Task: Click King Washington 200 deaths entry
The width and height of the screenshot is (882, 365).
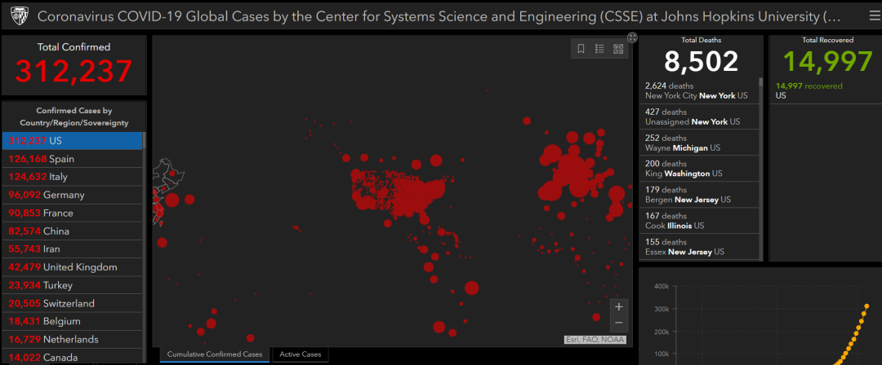Action: pos(698,169)
